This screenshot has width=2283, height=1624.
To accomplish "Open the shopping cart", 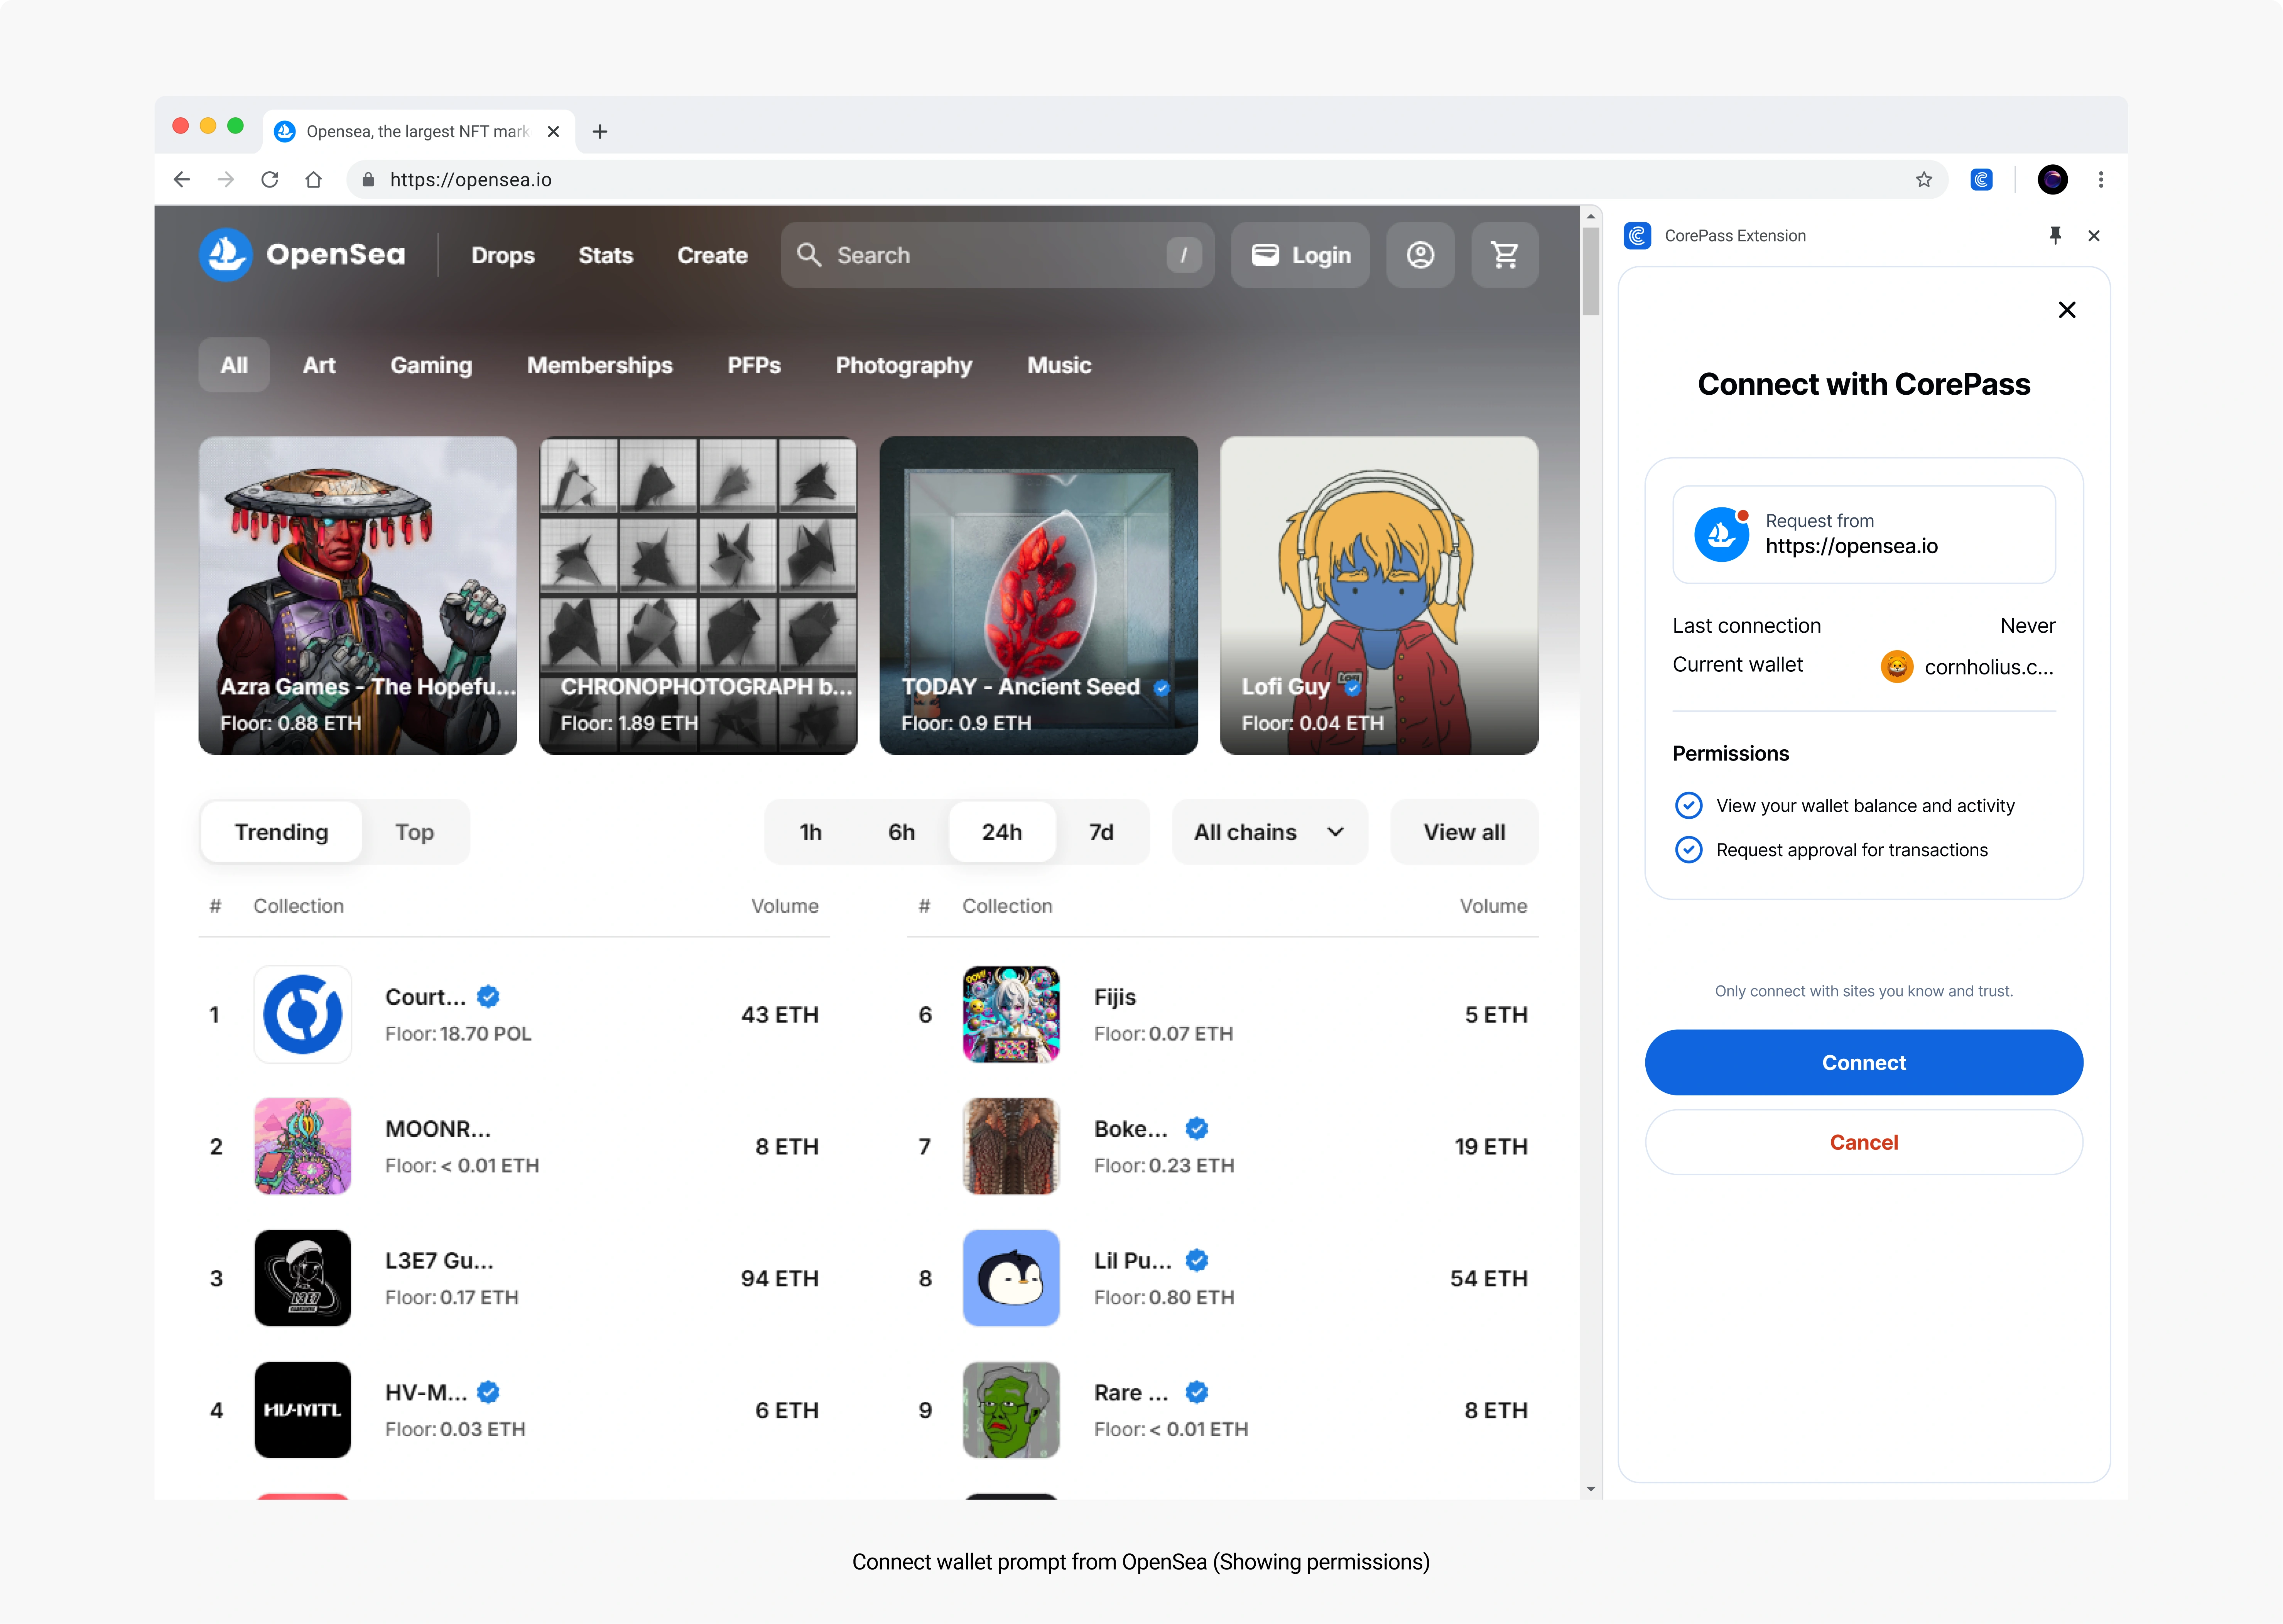I will point(1505,254).
